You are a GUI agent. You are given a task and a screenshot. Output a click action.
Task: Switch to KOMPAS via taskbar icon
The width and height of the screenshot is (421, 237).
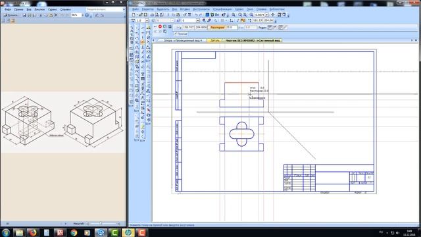[x=101, y=232]
